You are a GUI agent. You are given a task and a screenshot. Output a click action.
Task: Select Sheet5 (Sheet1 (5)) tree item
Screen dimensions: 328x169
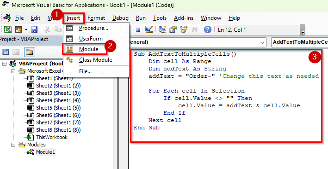(x=58, y=108)
